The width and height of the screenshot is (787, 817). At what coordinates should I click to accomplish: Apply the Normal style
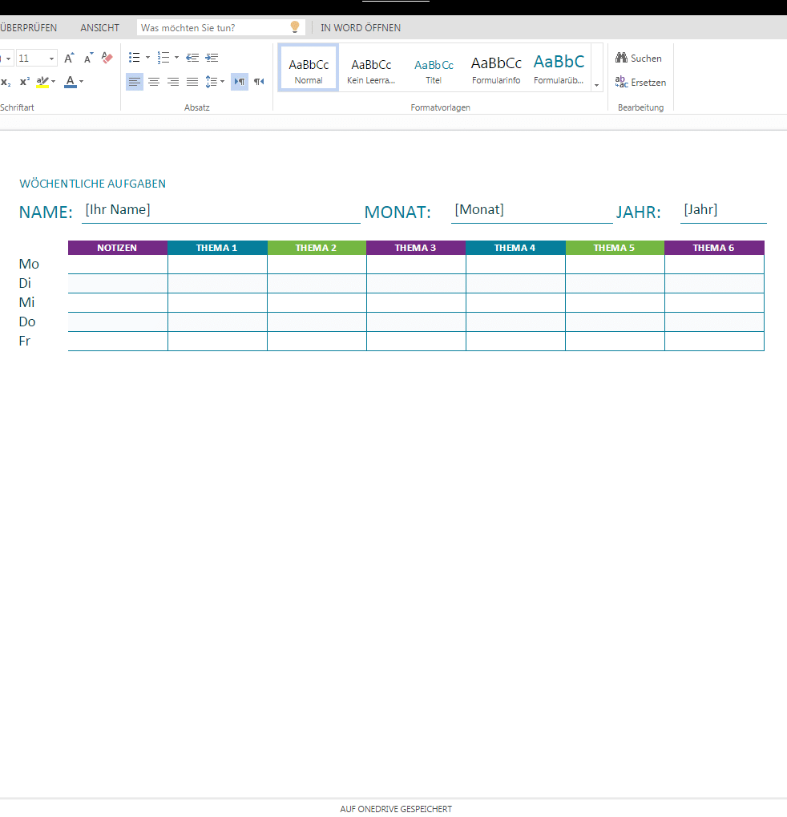[309, 67]
